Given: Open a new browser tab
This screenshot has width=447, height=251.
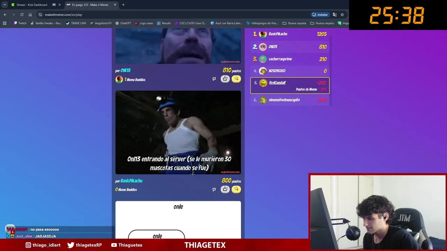Looking at the screenshot, I should point(123,5).
